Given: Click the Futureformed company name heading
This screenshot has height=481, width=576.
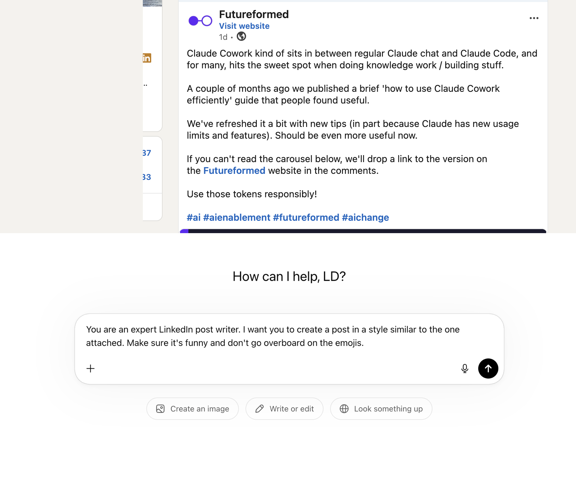Looking at the screenshot, I should point(254,14).
